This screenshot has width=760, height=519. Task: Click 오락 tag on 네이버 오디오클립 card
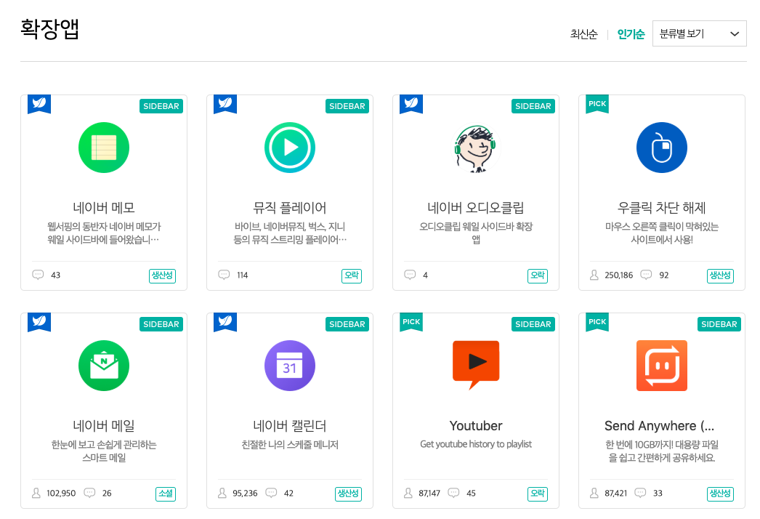pyautogui.click(x=538, y=275)
